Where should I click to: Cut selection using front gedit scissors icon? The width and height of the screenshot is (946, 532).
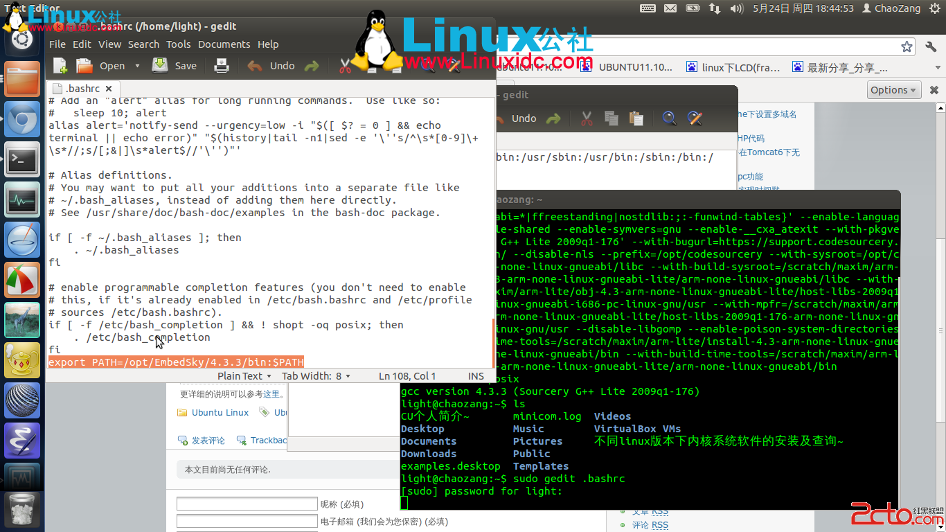[345, 66]
